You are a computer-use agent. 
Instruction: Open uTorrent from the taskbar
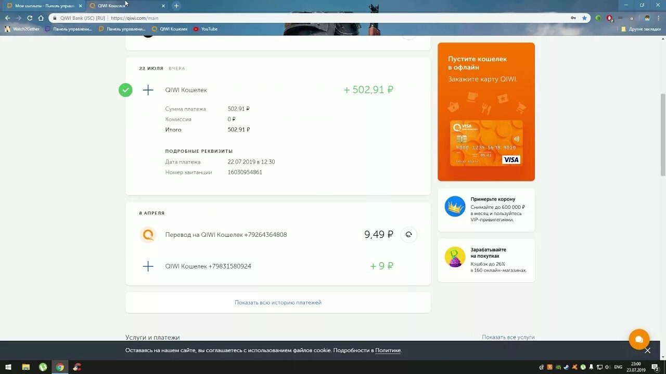(x=43, y=367)
